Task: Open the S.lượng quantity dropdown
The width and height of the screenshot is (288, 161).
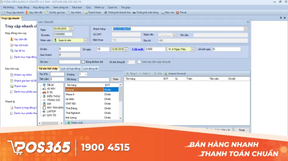Action: click(85, 74)
